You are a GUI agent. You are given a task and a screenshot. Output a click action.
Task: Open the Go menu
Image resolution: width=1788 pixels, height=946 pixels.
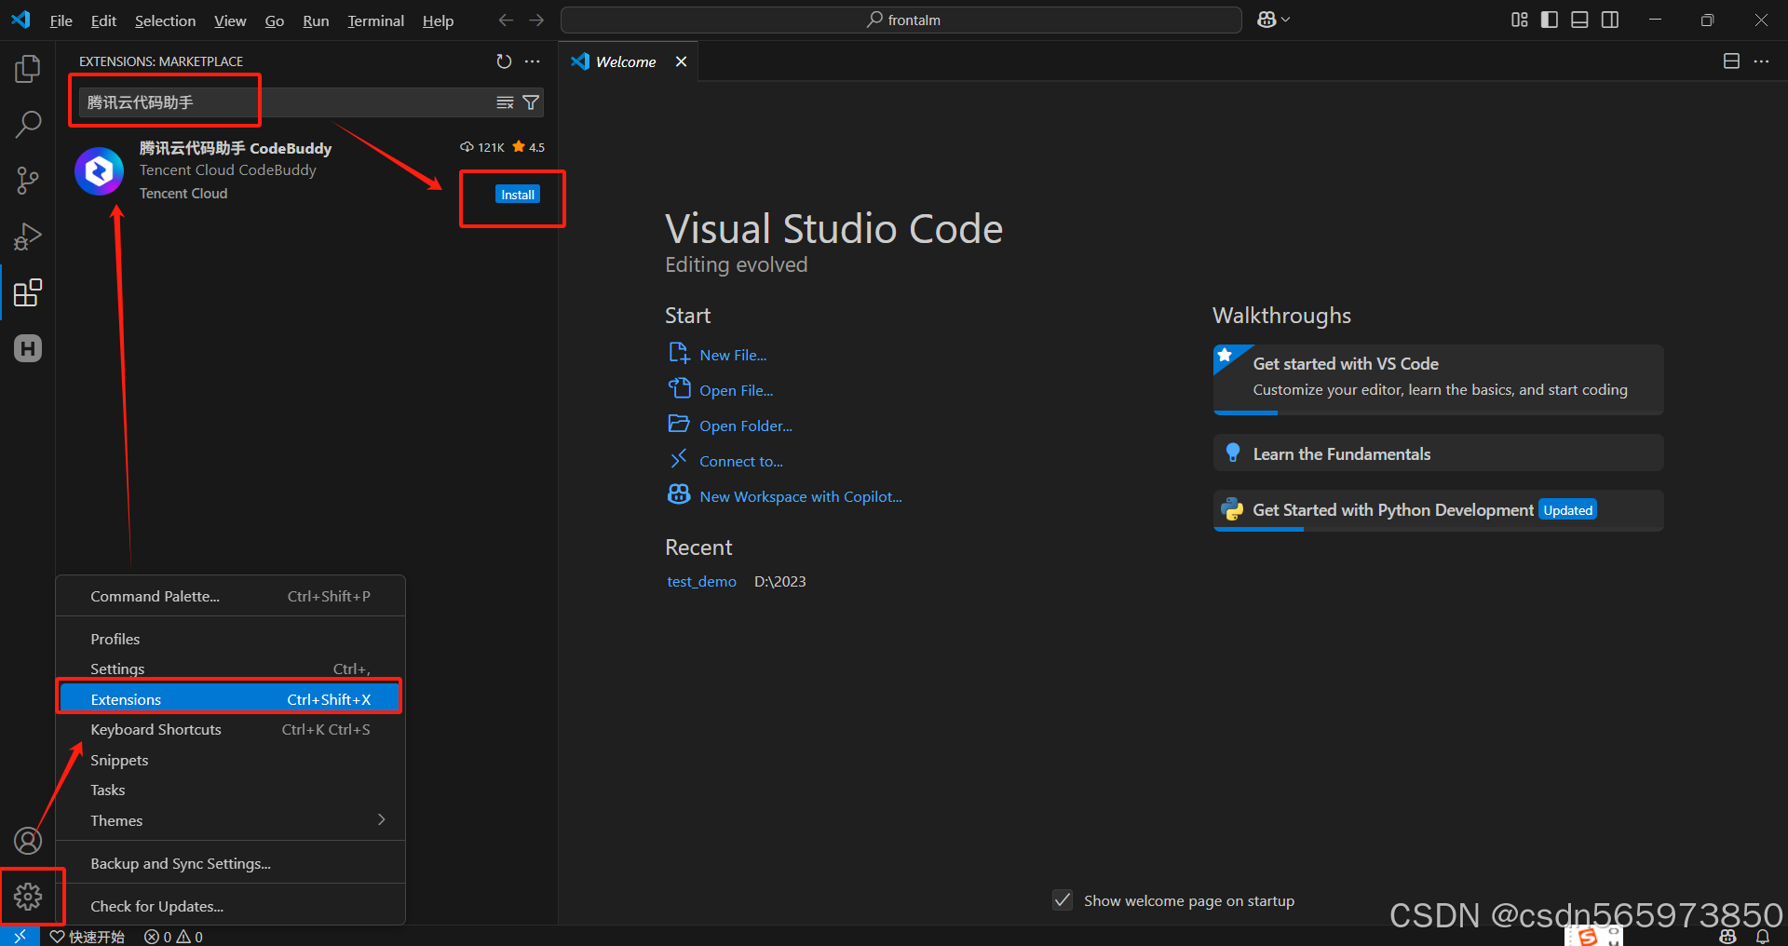point(275,20)
